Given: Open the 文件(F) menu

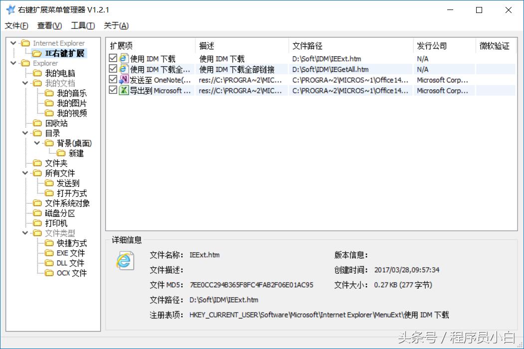Looking at the screenshot, I should pos(16,25).
